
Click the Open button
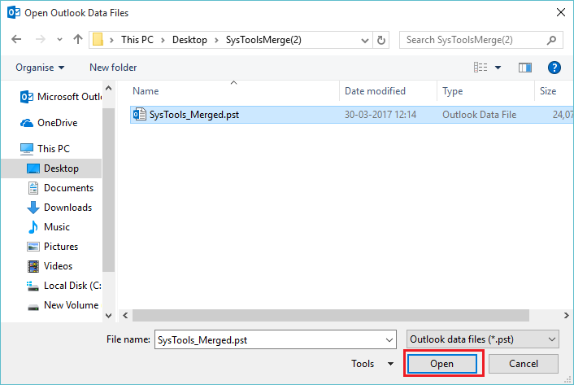(441, 364)
